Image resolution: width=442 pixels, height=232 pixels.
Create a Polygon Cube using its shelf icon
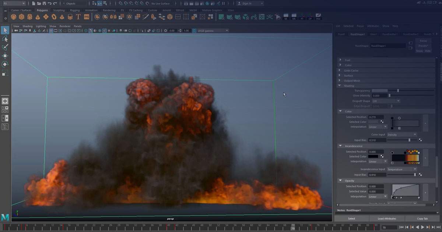[21, 17]
